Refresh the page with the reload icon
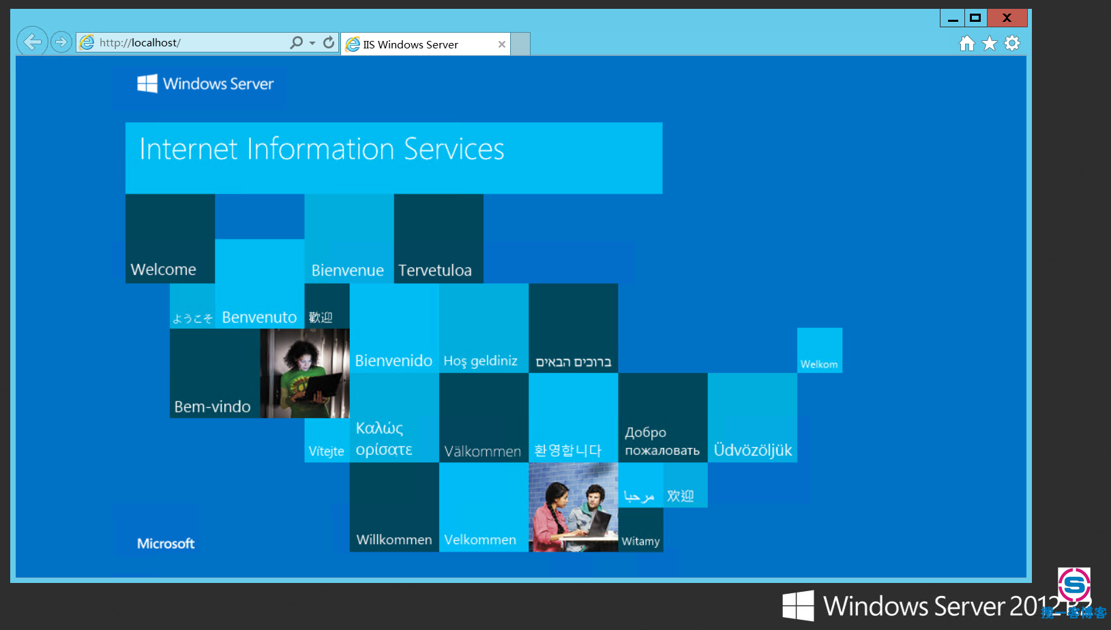This screenshot has width=1111, height=630. coord(329,42)
